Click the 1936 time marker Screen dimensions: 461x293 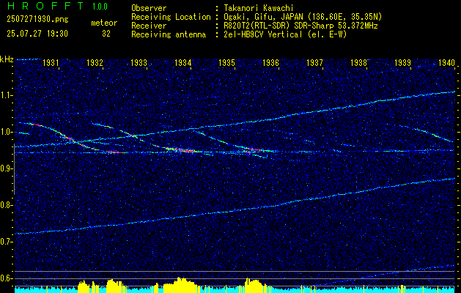click(x=270, y=62)
